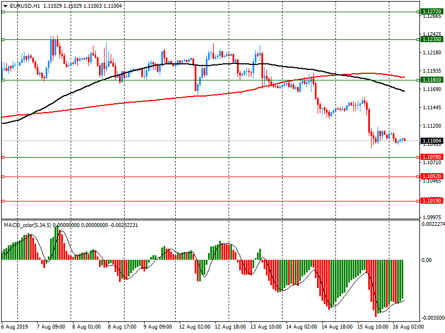The image size is (445, 333).
Task: Click the MACD_color(5,34,5) indicator label
Action: tap(27, 225)
